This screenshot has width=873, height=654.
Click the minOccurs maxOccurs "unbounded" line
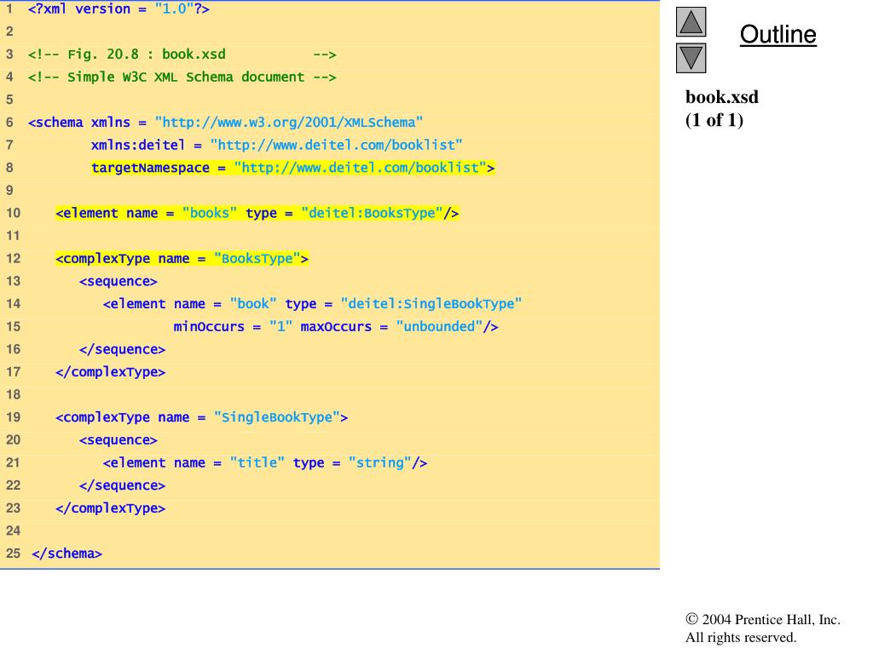[336, 326]
